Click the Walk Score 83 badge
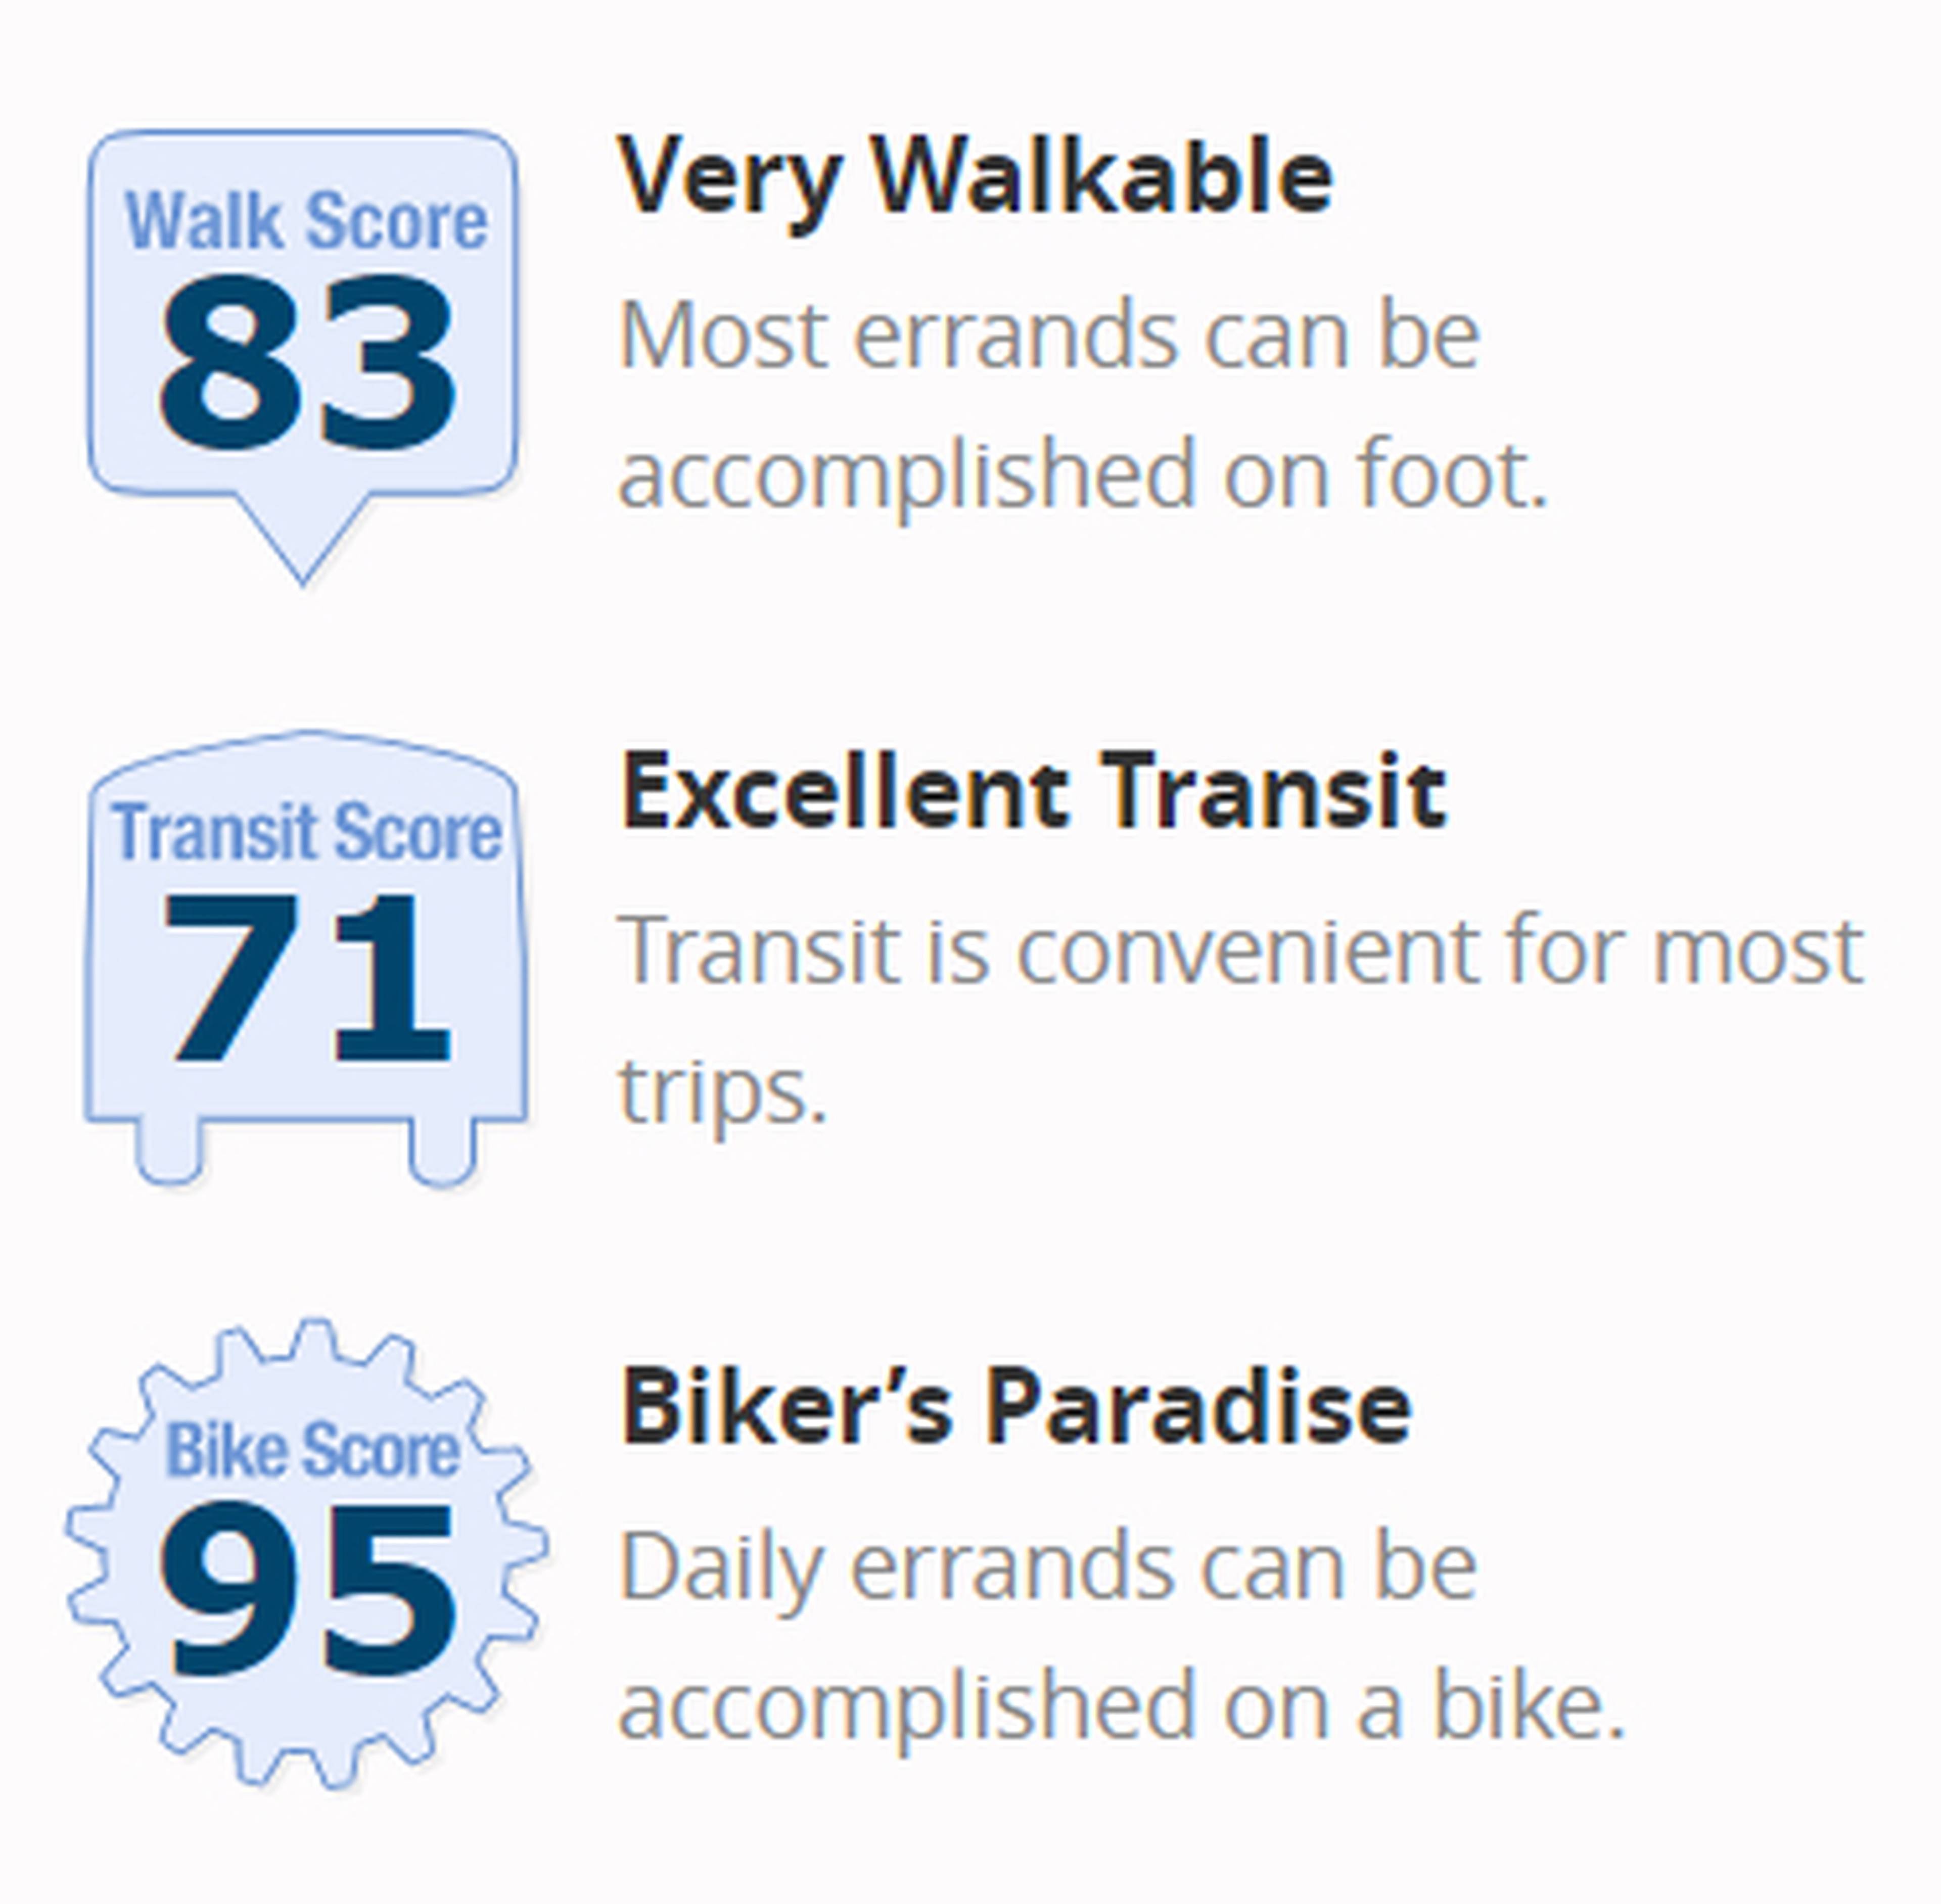 (x=302, y=355)
